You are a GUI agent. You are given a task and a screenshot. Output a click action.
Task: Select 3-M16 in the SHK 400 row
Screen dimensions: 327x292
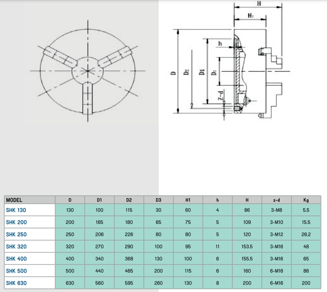(276, 258)
